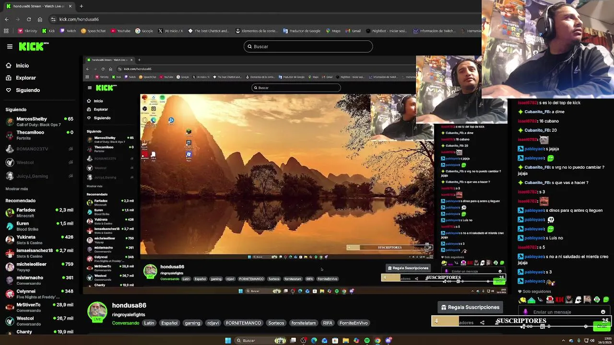Viewport: 614px width, 345px height.
Task: Click the magnifier icon in Kick search
Action: [249, 46]
